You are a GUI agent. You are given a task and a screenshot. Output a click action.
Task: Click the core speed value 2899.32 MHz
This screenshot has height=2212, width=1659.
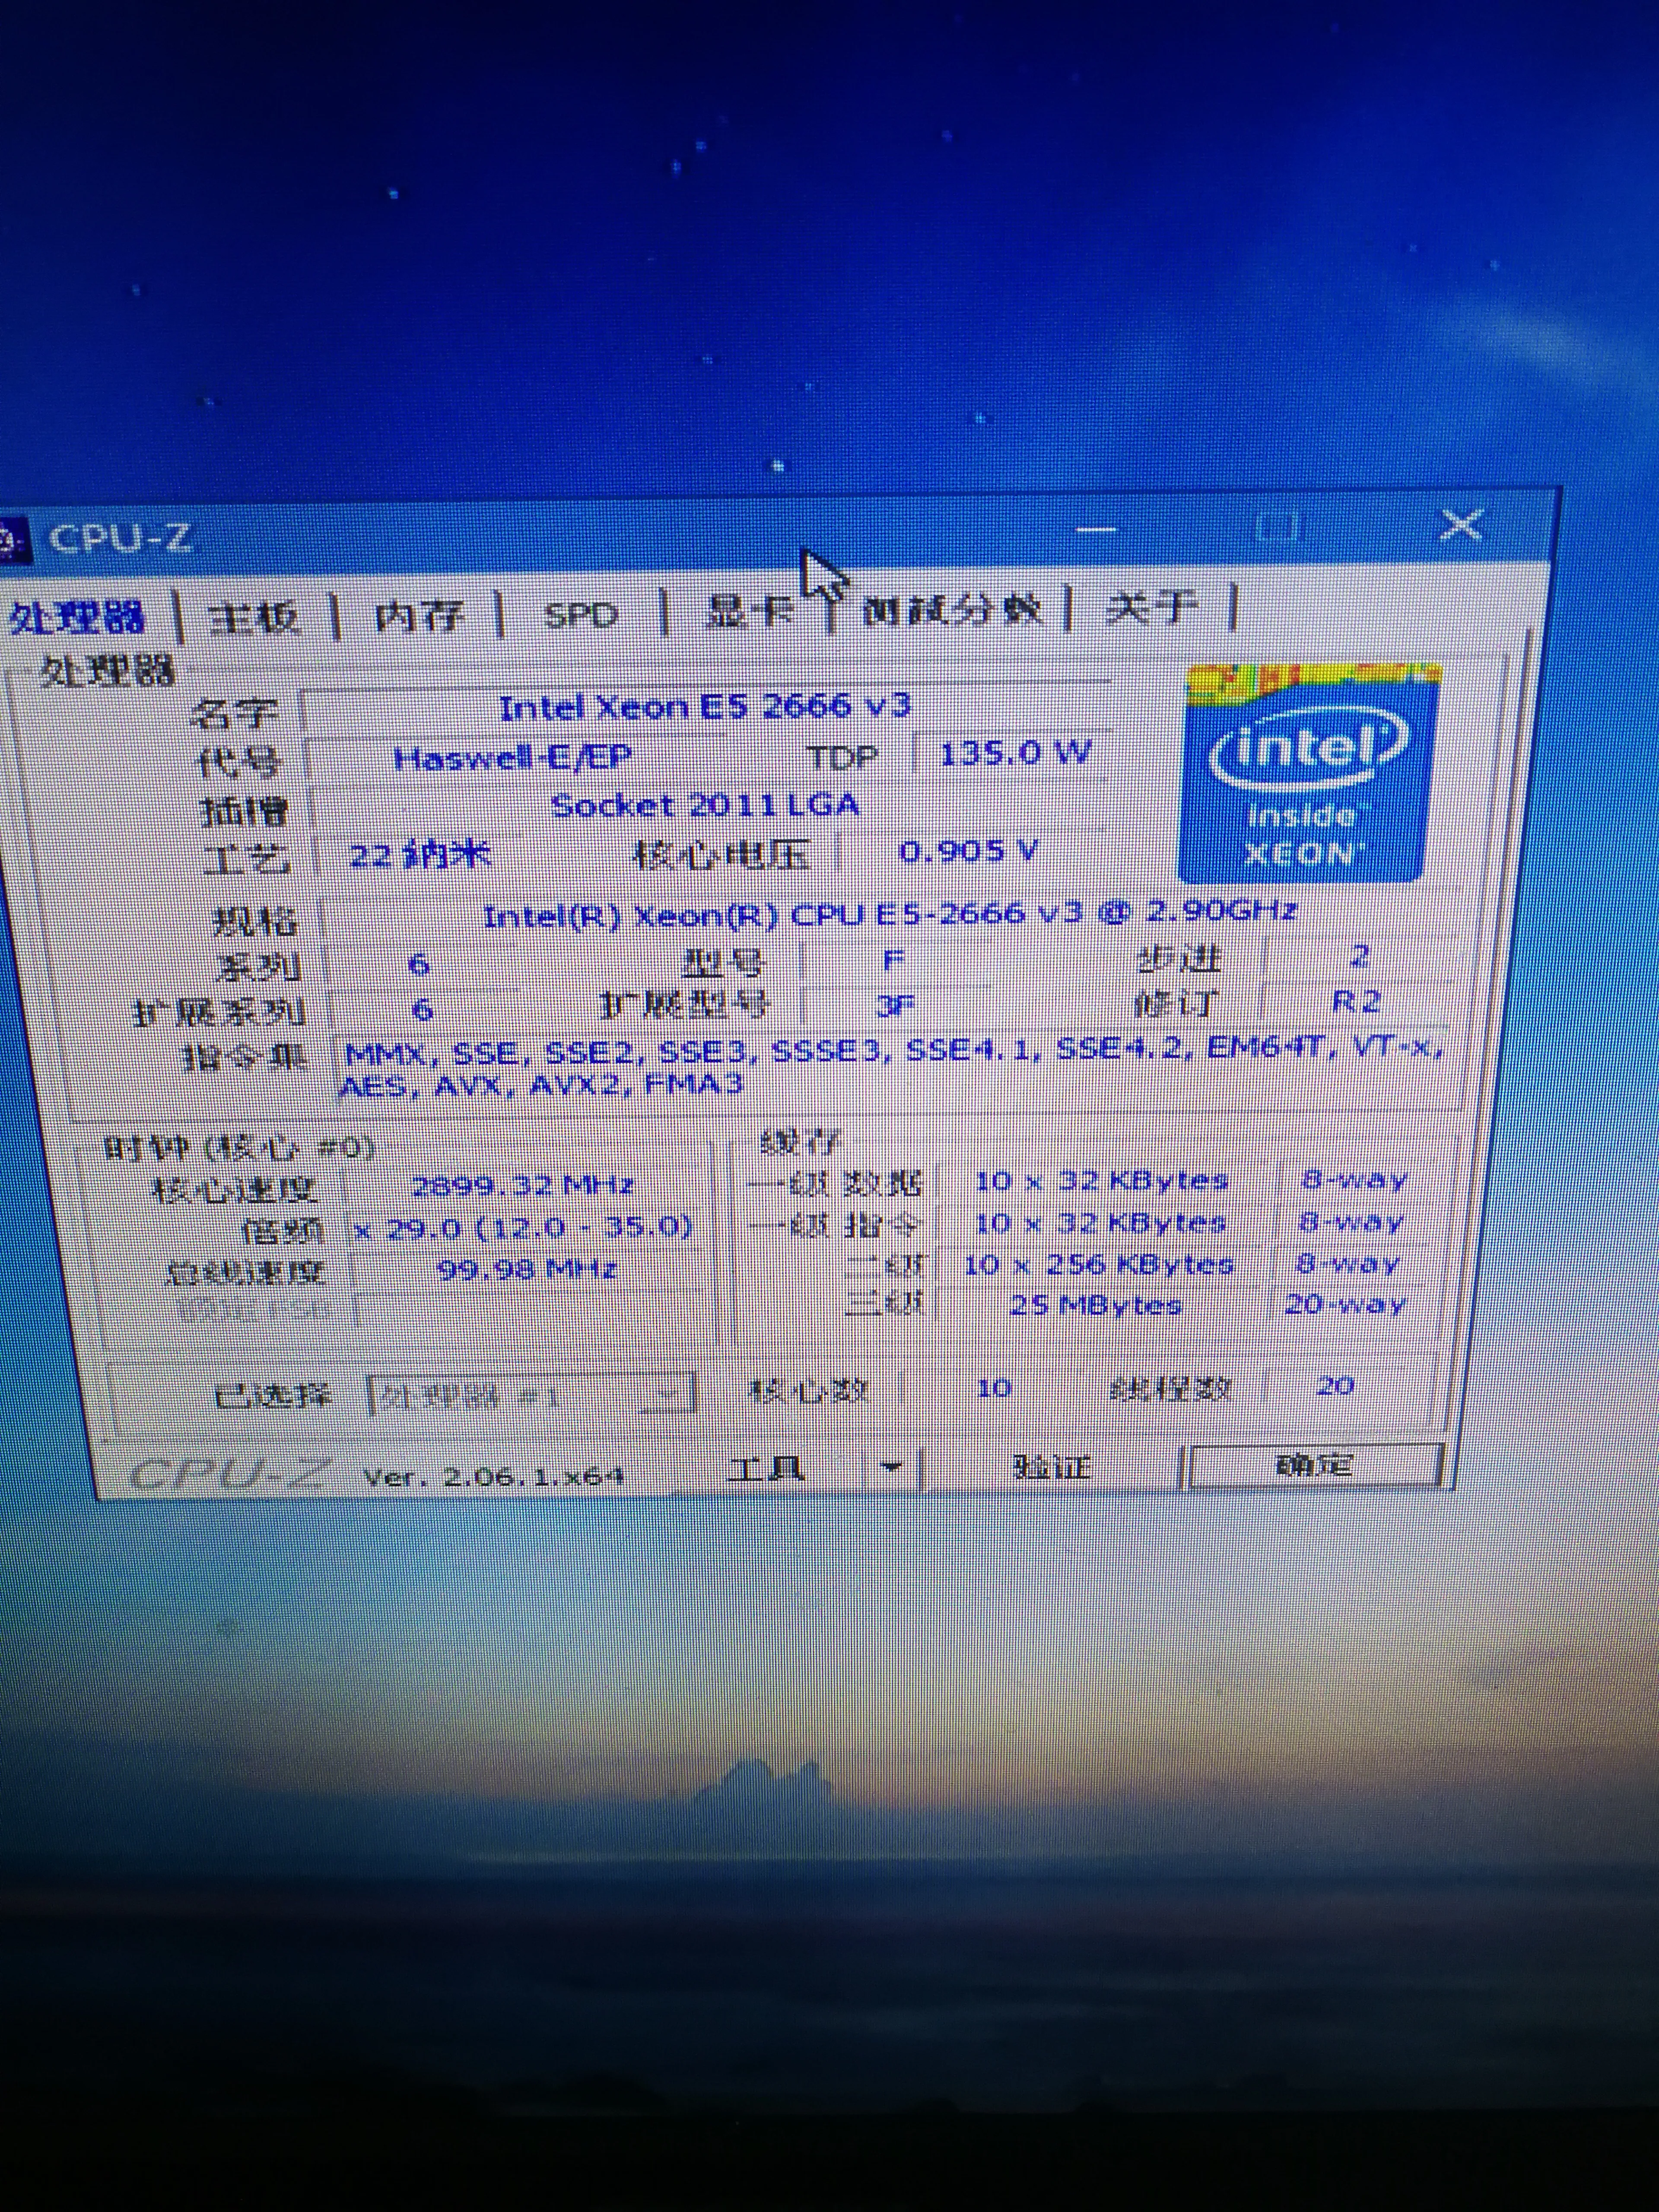[523, 1186]
